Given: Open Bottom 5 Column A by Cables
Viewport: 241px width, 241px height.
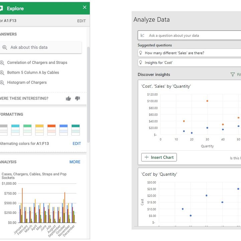Looking at the screenshot, I should click(x=33, y=72).
